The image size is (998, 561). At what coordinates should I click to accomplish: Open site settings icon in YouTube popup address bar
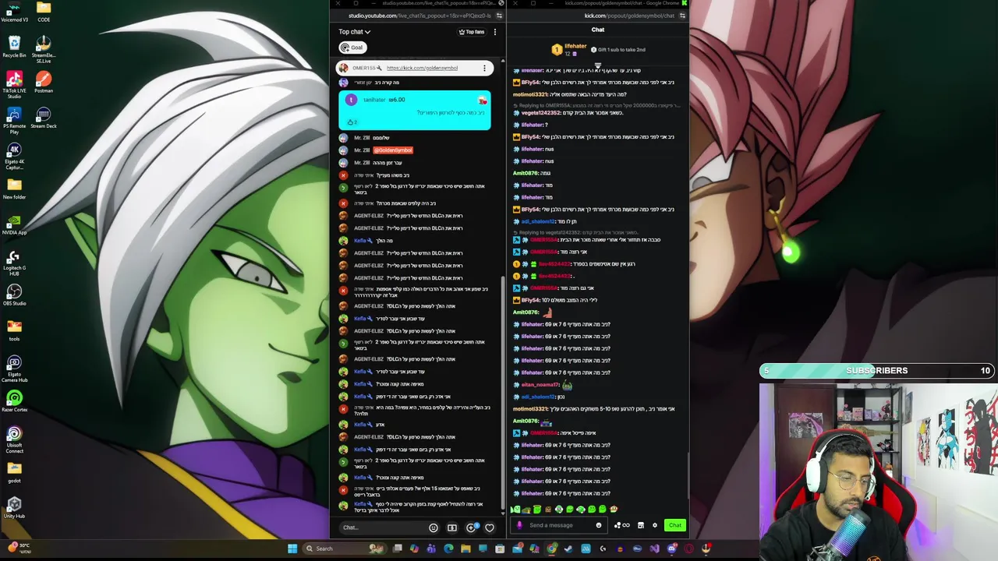click(499, 16)
